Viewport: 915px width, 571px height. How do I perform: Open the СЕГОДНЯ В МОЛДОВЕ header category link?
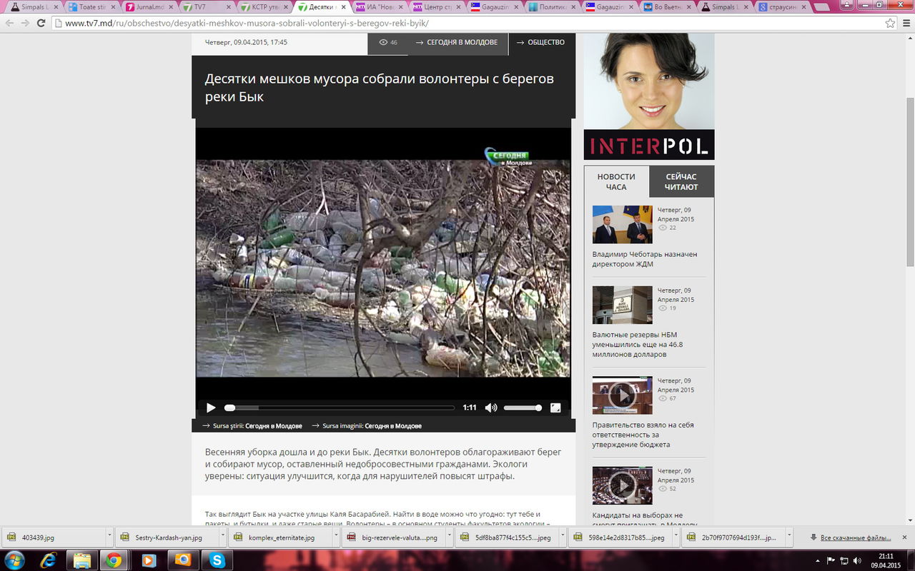pos(457,43)
